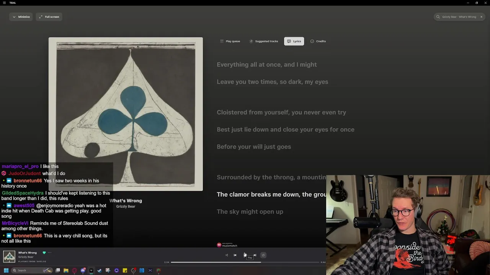
Task: Skip to the next track
Action: (255, 255)
